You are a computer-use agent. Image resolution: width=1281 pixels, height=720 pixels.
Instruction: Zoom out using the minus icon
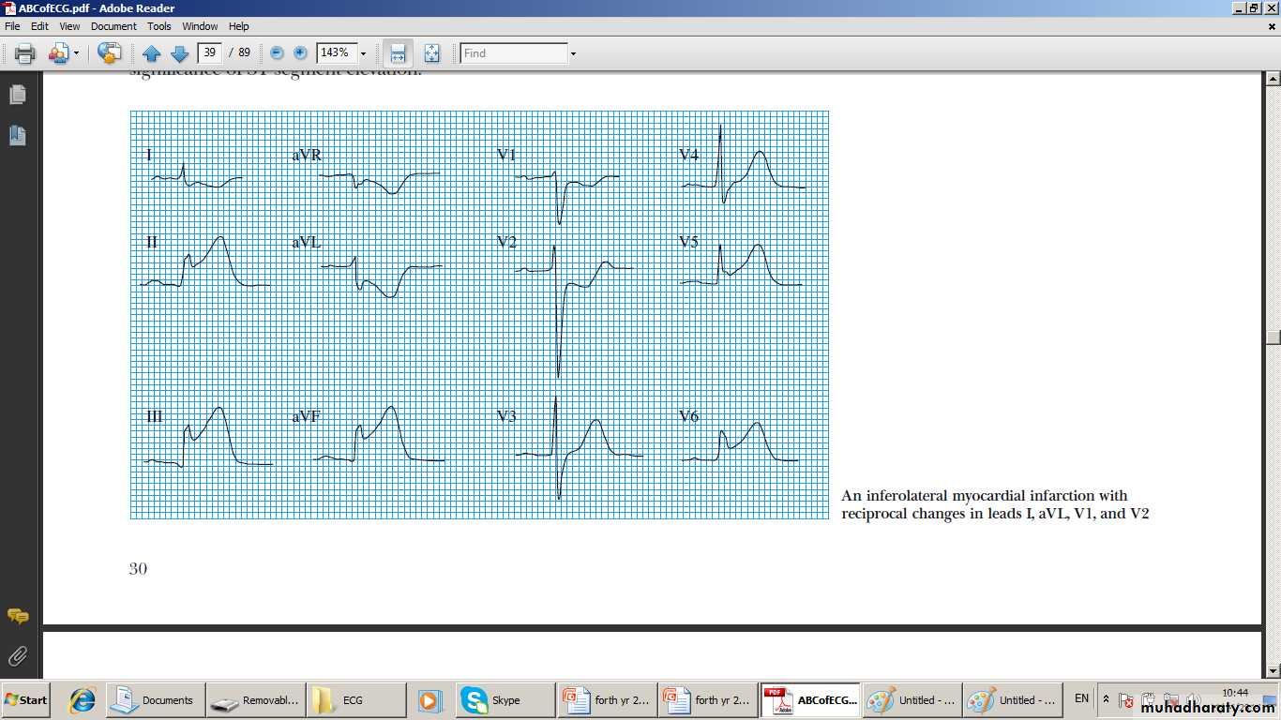(x=277, y=53)
